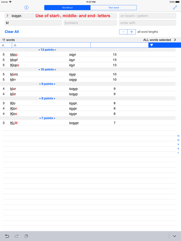This screenshot has width=181, height=241.
Task: Click the 10 points section header
Action: click(x=47, y=69)
